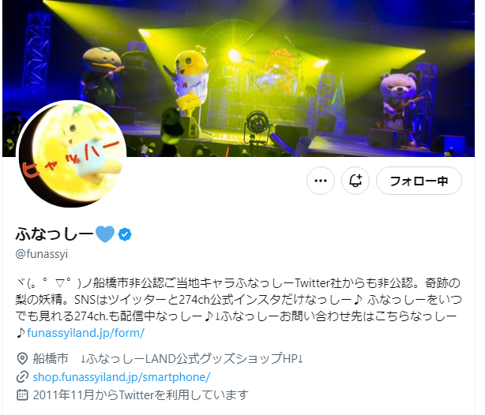Click the 船橋市 location text
Viewport: 485px width, 415px height.
[x=51, y=359]
